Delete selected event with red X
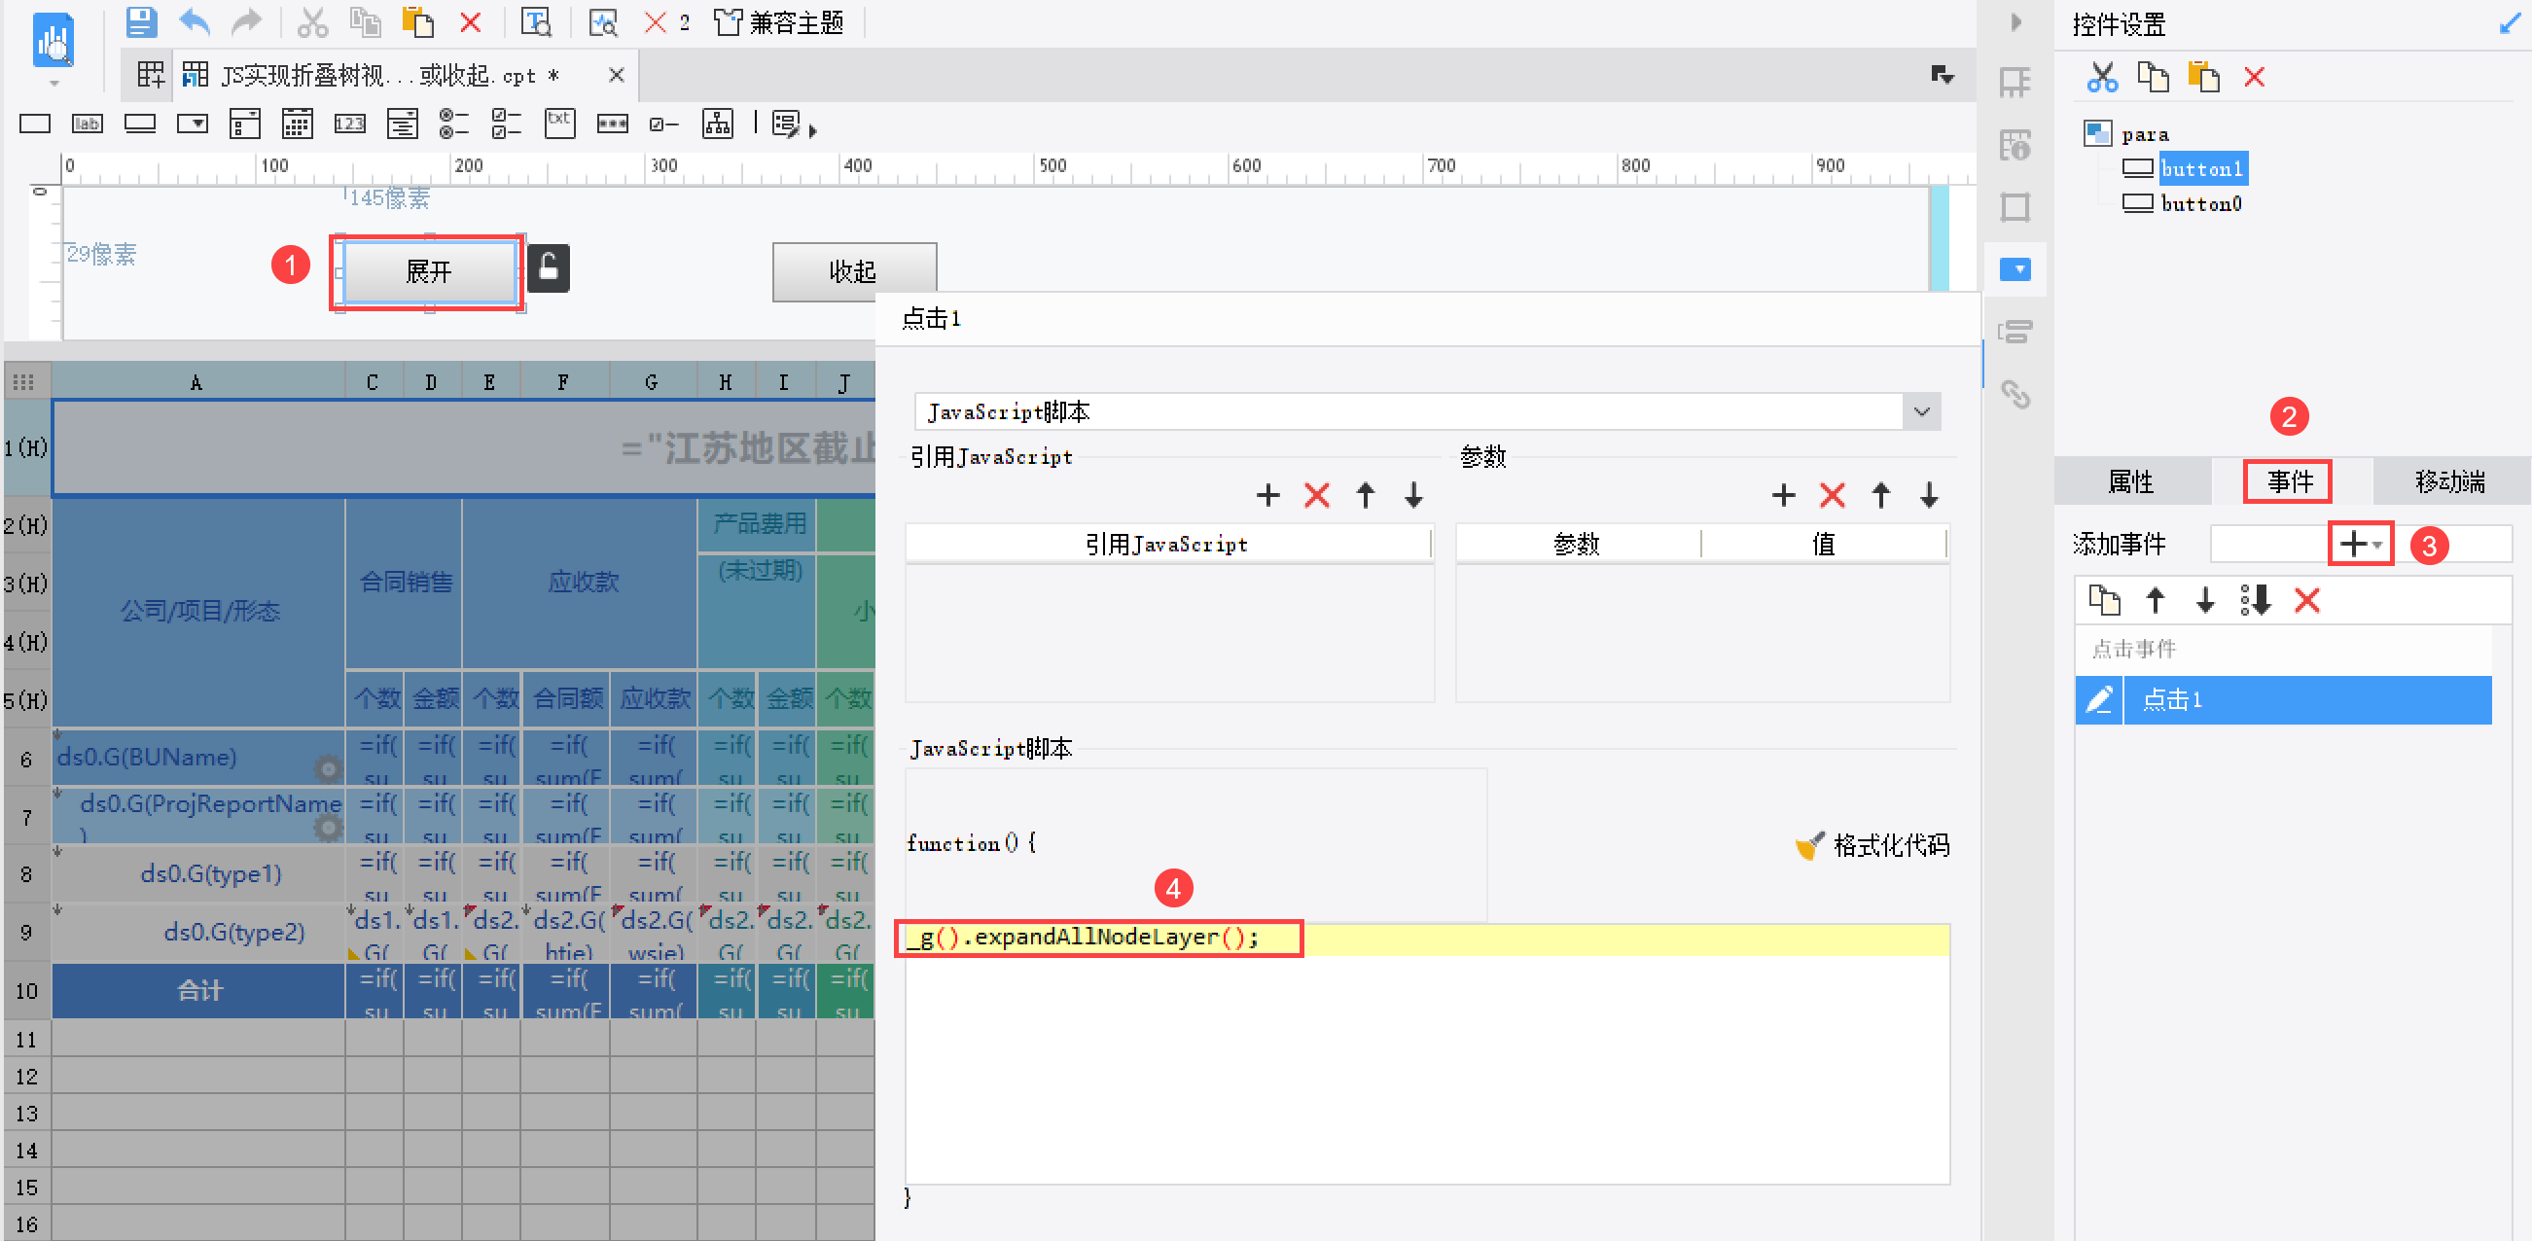Image resolution: width=2532 pixels, height=1241 pixels. click(x=2306, y=600)
